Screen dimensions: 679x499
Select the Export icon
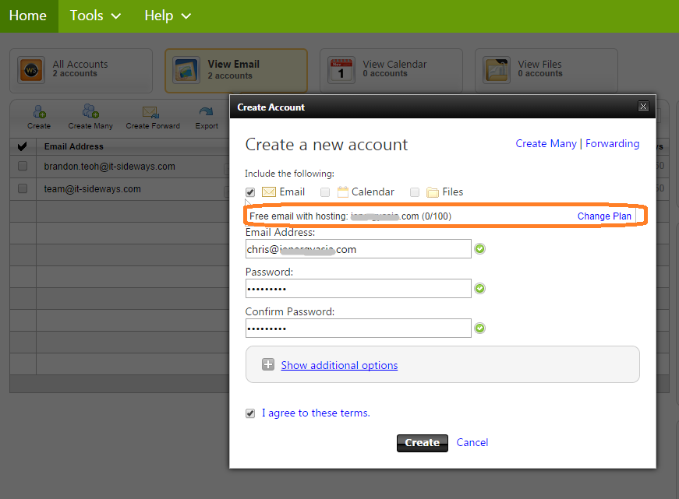tap(206, 113)
